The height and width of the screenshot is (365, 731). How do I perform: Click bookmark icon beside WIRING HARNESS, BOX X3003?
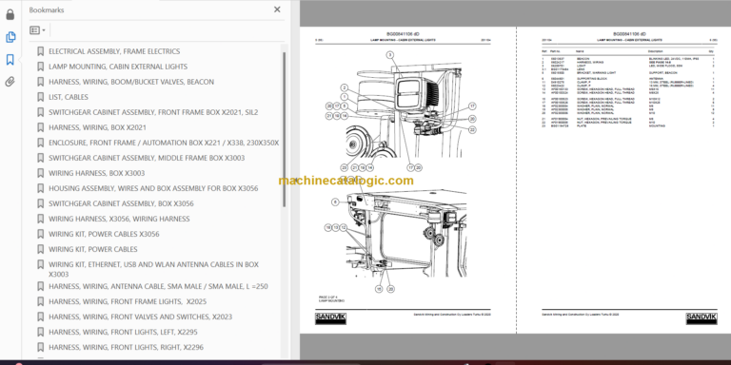point(41,173)
